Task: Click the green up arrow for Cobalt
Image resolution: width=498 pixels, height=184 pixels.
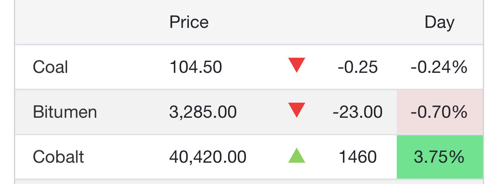Action: click(x=297, y=156)
